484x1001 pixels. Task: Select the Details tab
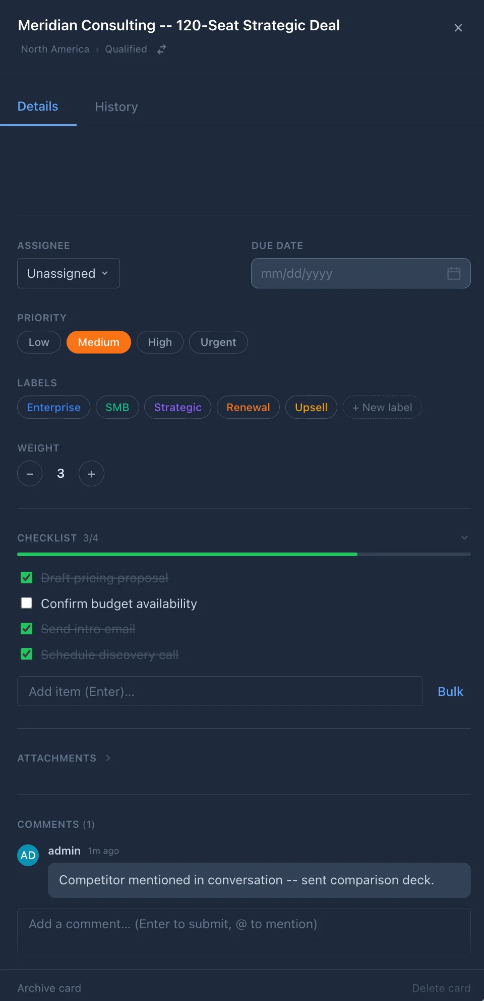pyautogui.click(x=38, y=107)
